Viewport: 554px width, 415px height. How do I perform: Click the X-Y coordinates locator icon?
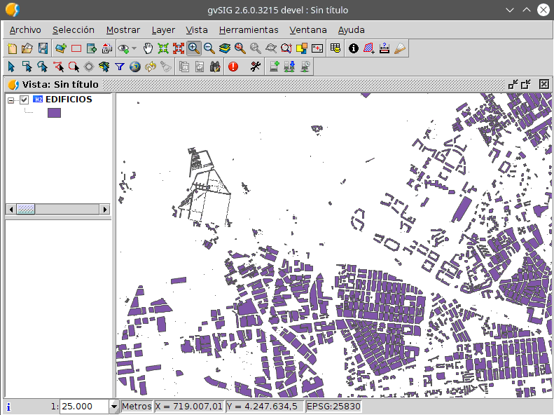(317, 48)
